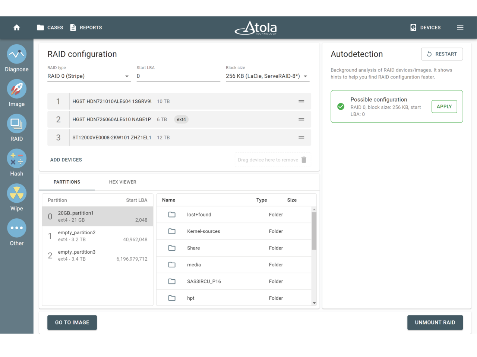Viewport: 477px width, 357px height.
Task: Click the file list scroll up arrow
Action: coord(314,209)
